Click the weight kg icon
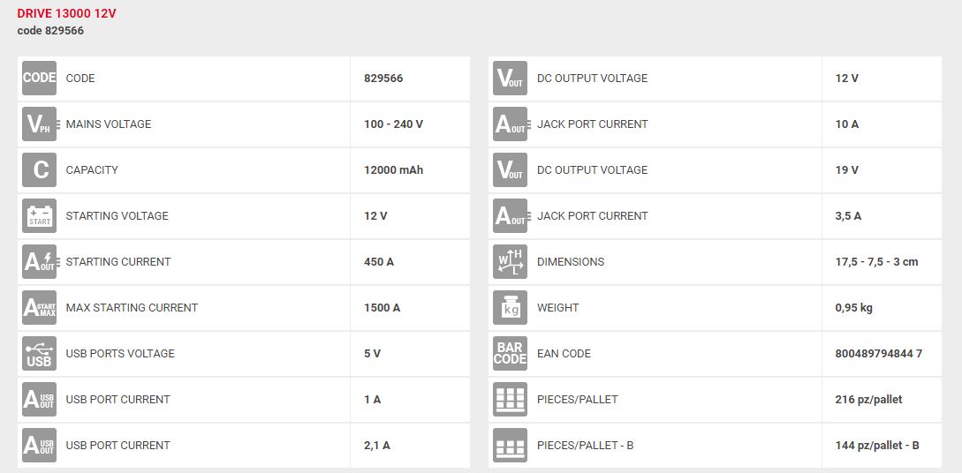This screenshot has width=962, height=473. tap(510, 308)
